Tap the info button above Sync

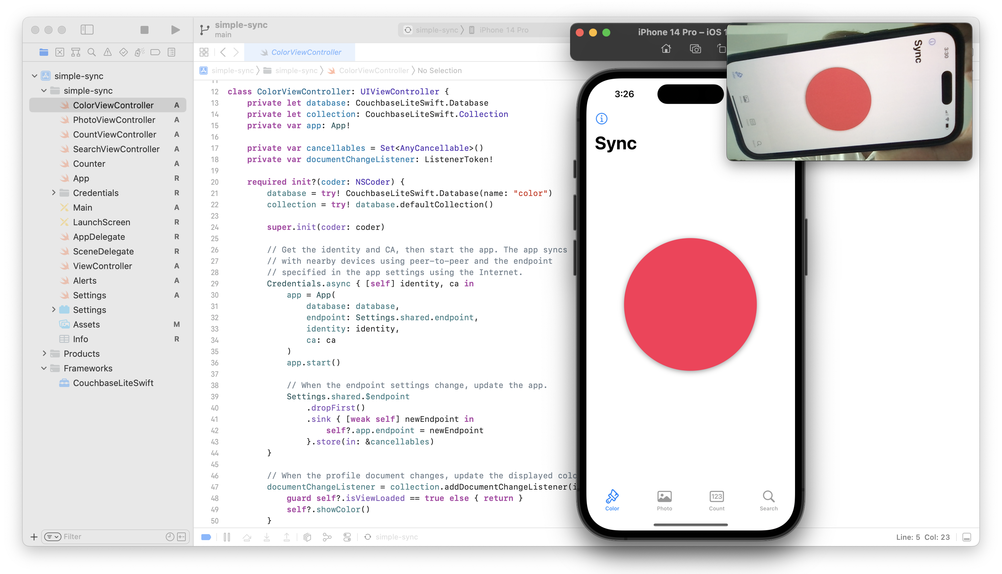click(x=602, y=119)
